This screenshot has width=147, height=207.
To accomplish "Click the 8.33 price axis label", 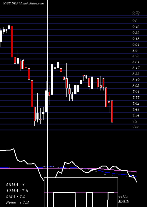I will [136, 74].
